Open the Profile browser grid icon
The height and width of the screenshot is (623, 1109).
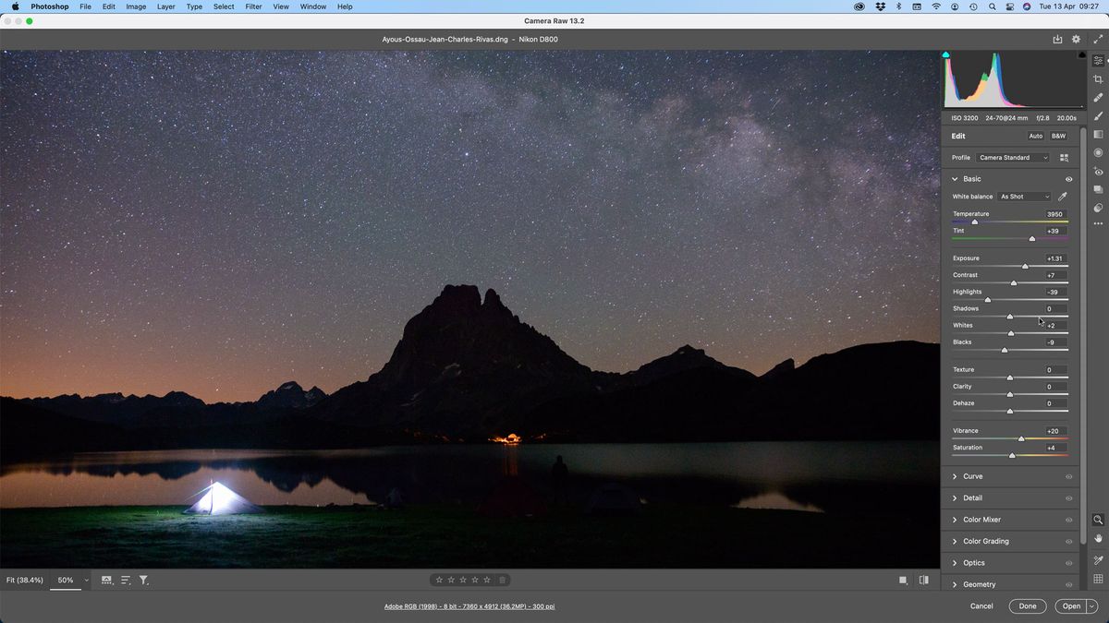(1065, 157)
